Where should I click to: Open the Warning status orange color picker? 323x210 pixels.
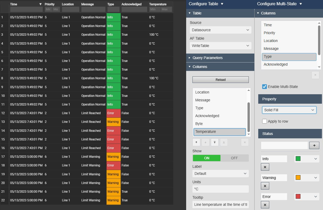307,178
